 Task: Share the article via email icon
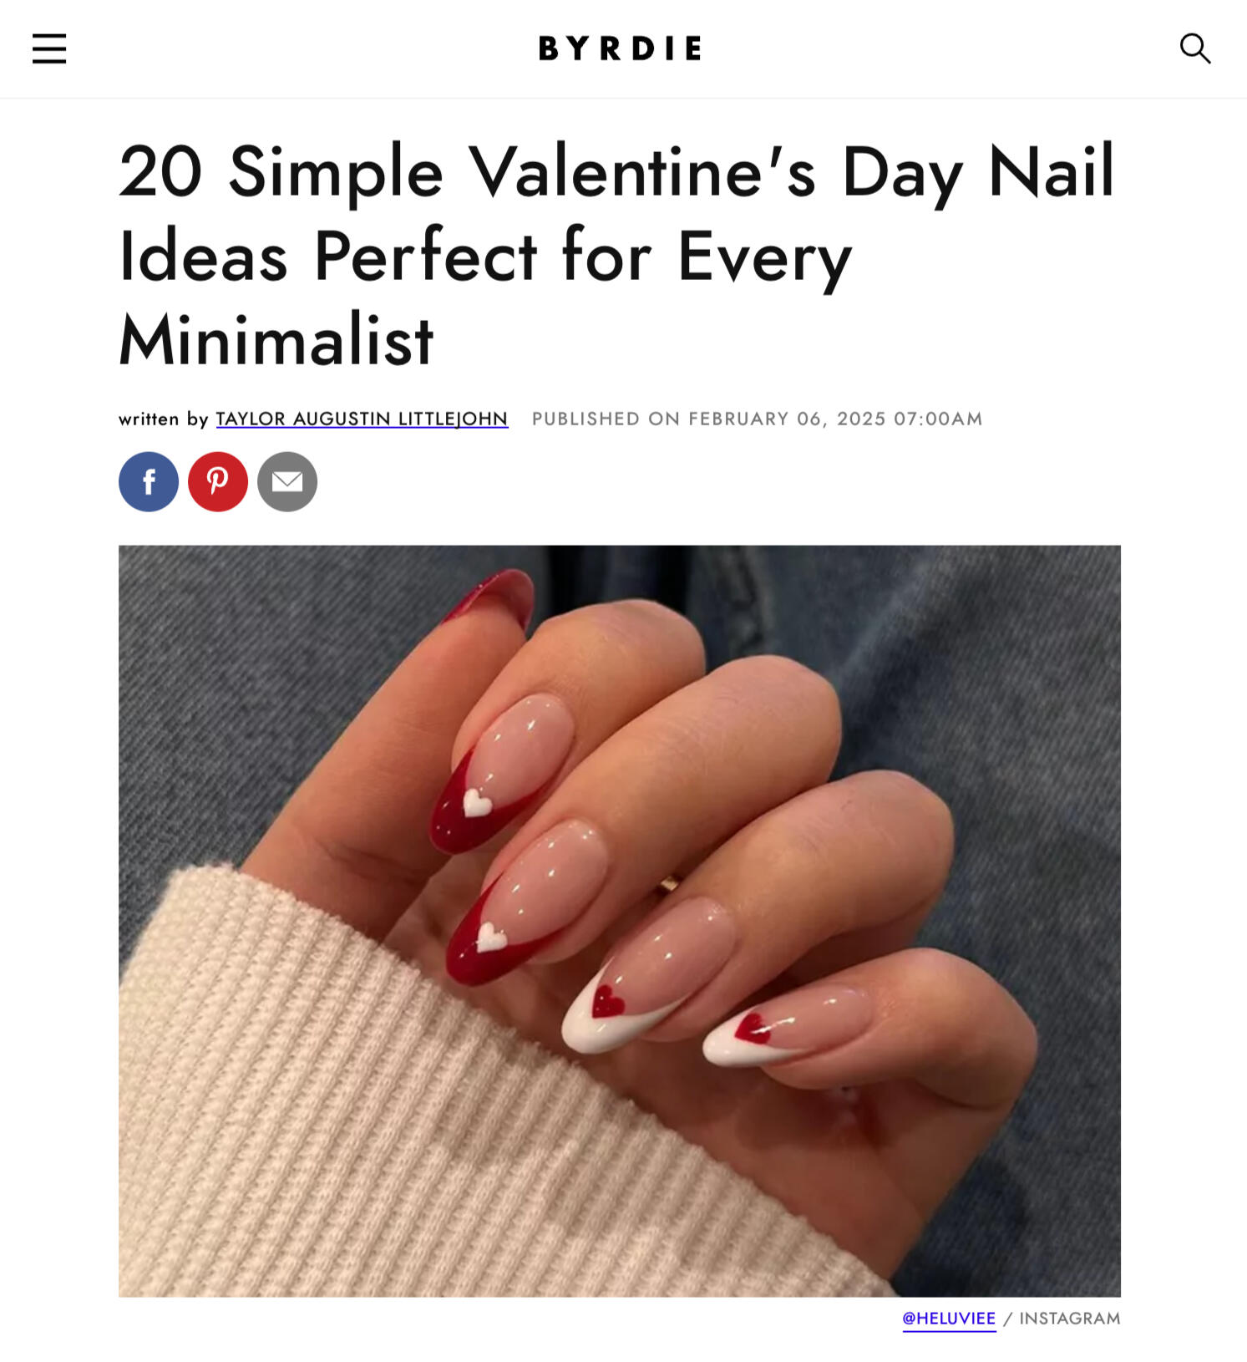point(287,482)
